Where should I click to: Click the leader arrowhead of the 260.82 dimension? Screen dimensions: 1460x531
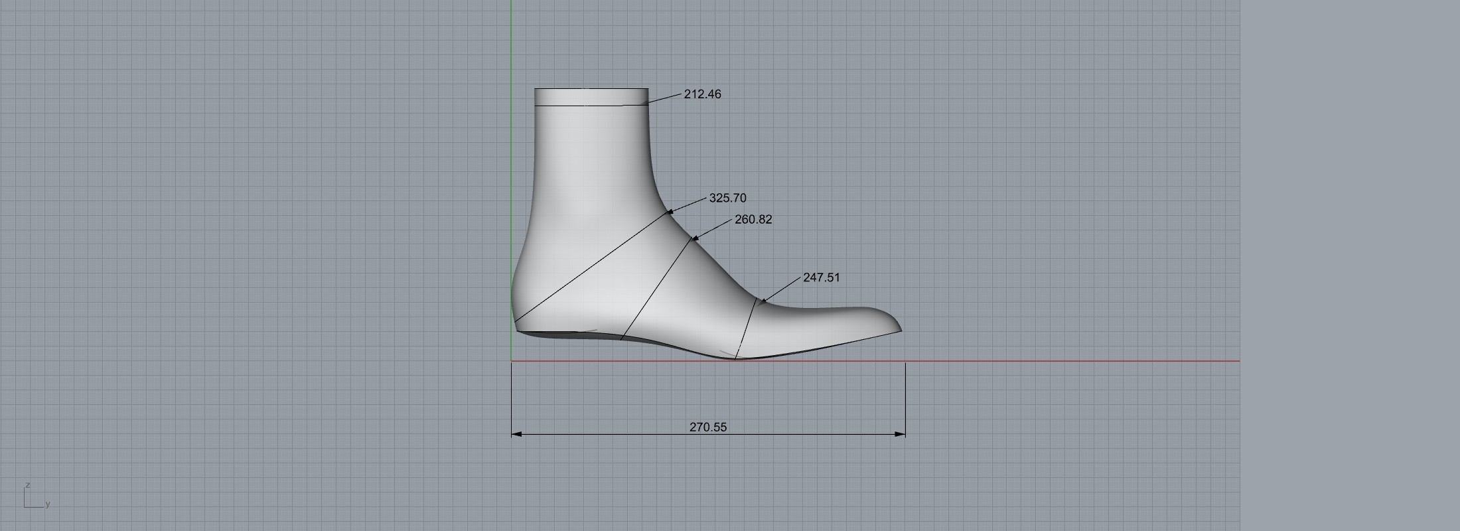tap(695, 238)
